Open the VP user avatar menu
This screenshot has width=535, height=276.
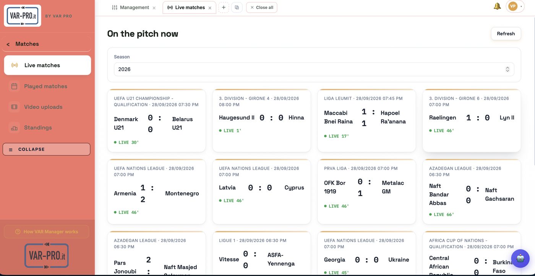point(515,6)
